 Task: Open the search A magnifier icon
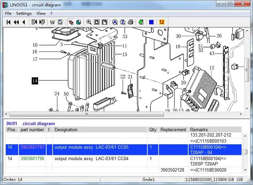coord(115,22)
